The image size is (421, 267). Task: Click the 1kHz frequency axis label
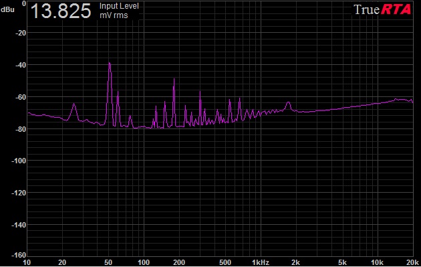click(261, 262)
